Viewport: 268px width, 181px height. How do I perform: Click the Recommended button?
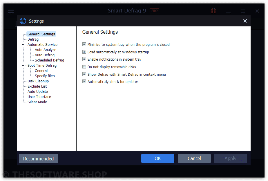pos(39,159)
